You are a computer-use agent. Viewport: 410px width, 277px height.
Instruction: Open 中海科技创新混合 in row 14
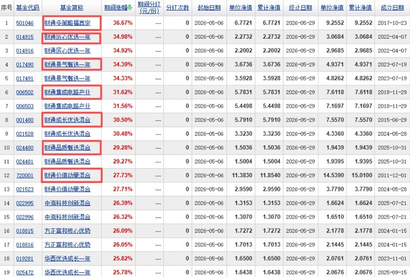pos(68,203)
